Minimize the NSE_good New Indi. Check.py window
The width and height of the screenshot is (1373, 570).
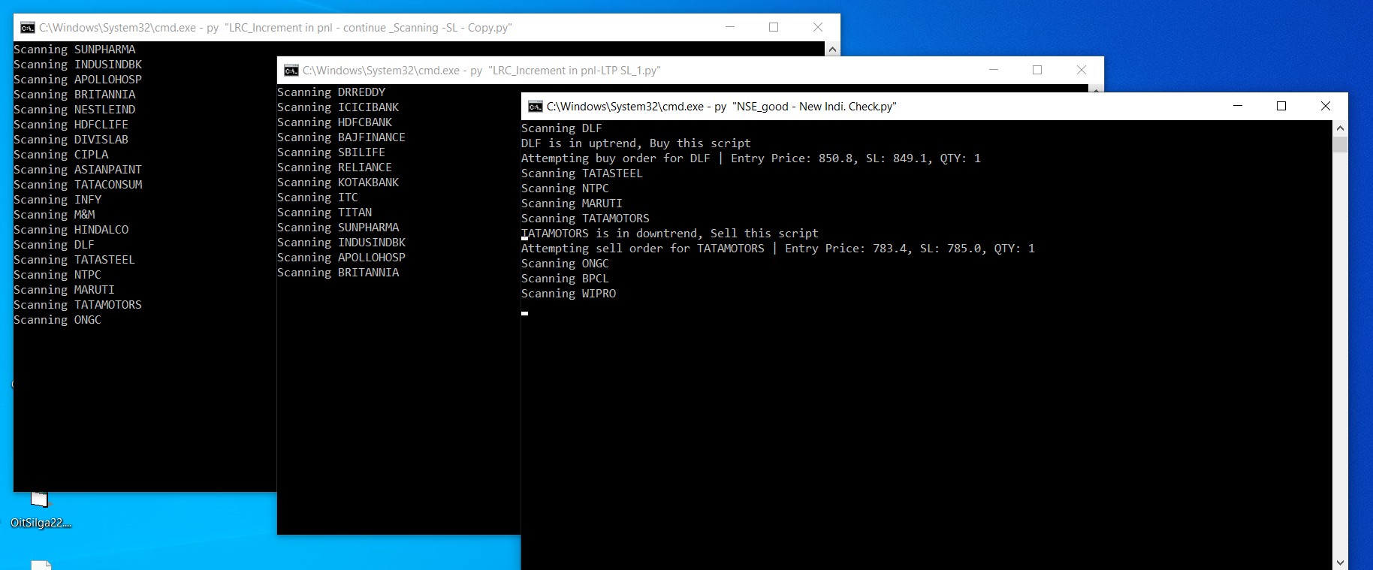1237,106
